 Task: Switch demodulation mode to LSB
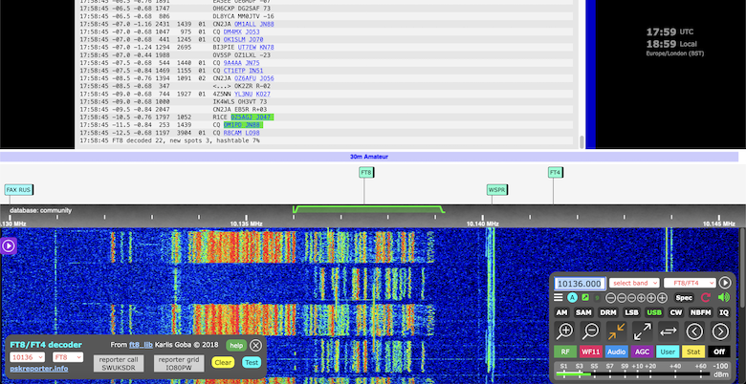(631, 312)
